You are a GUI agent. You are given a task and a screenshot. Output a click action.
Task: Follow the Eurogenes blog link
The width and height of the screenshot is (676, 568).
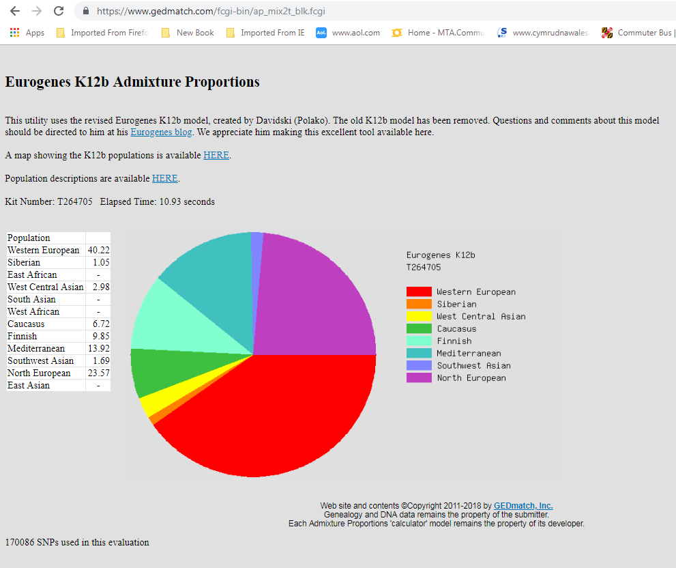coord(161,132)
